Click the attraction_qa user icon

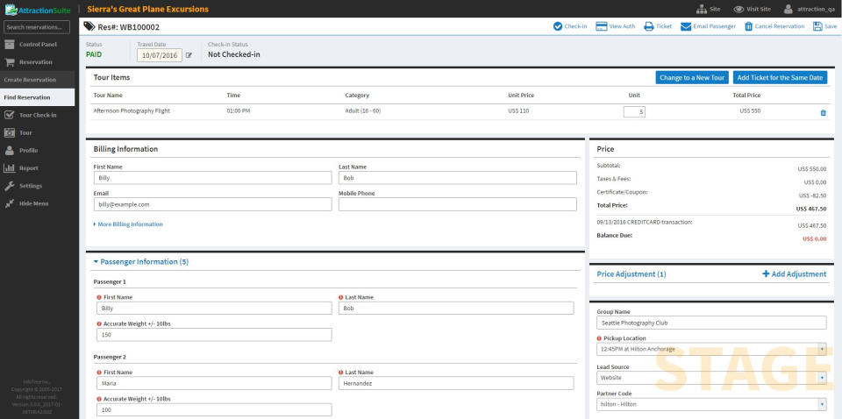(788, 9)
